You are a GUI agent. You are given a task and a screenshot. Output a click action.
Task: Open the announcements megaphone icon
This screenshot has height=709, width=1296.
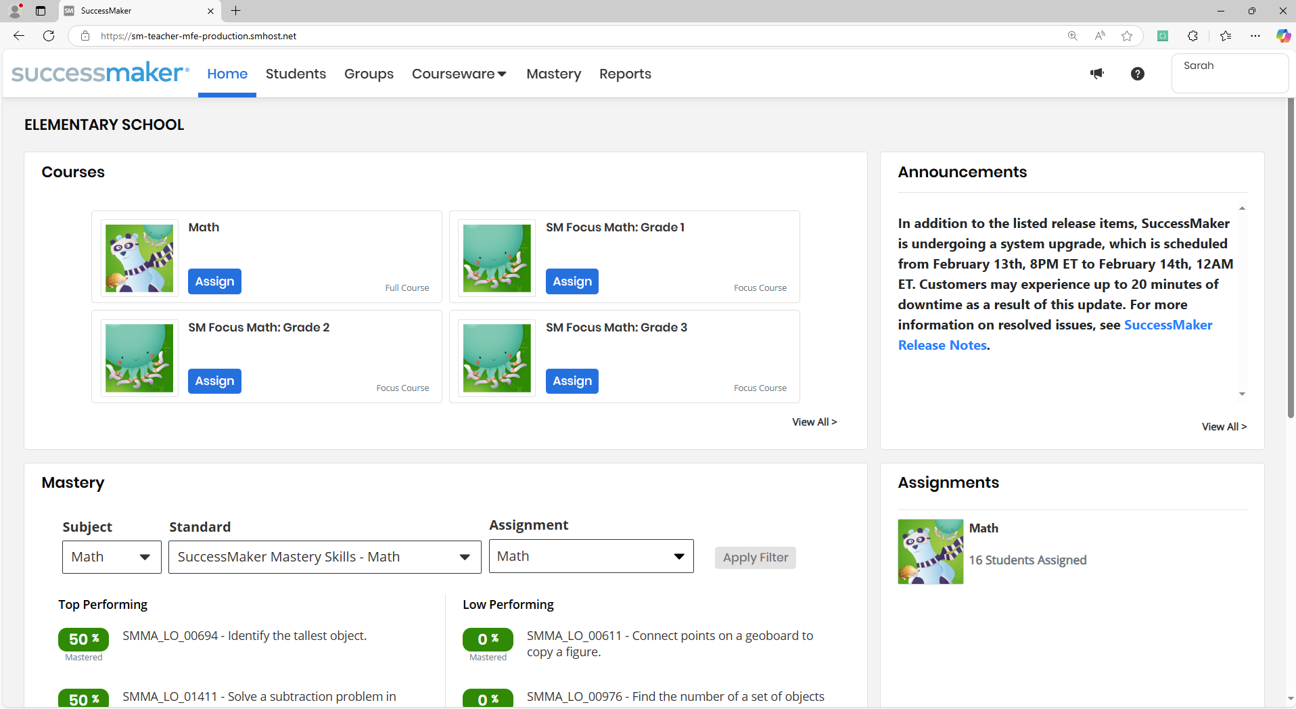click(1096, 73)
